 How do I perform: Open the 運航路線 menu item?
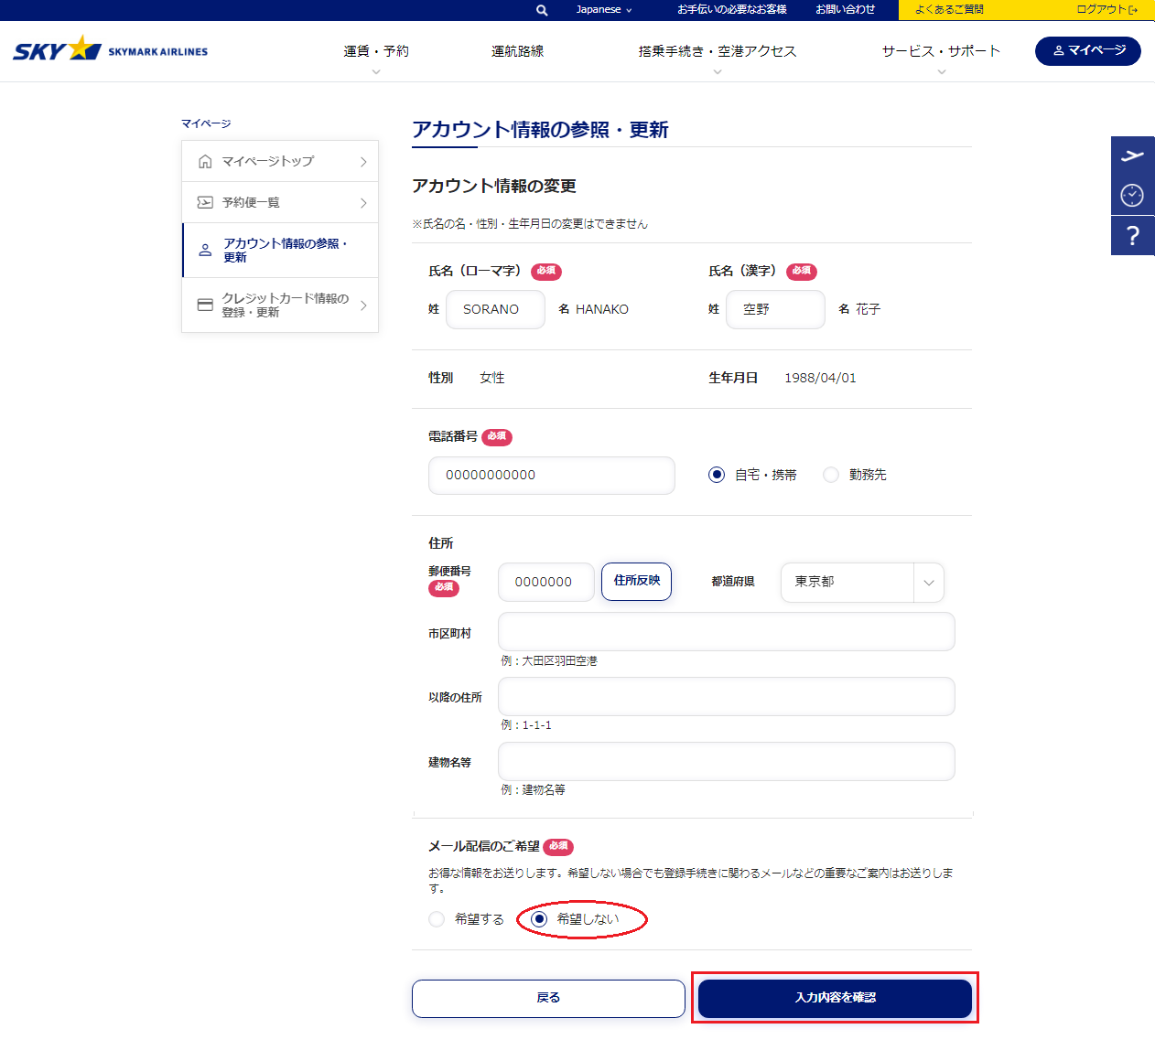tap(517, 52)
